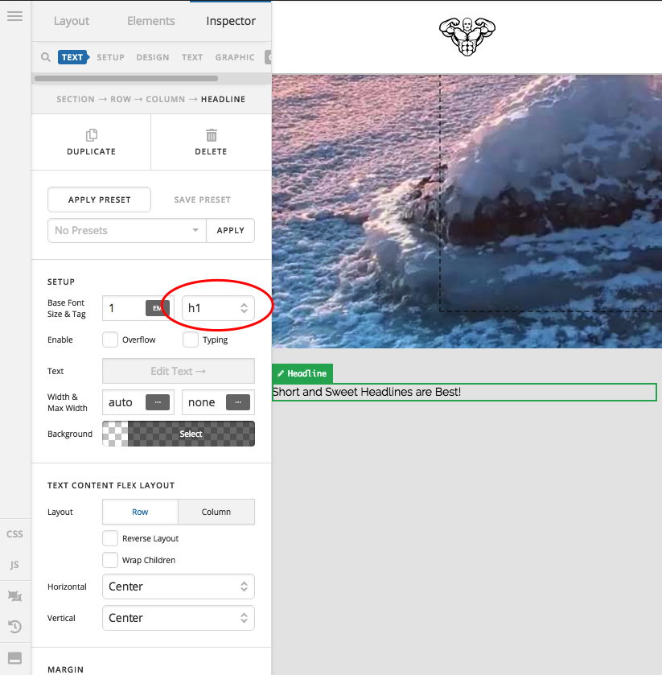
Task: Open the hamburger menu icon
Action: point(15,16)
